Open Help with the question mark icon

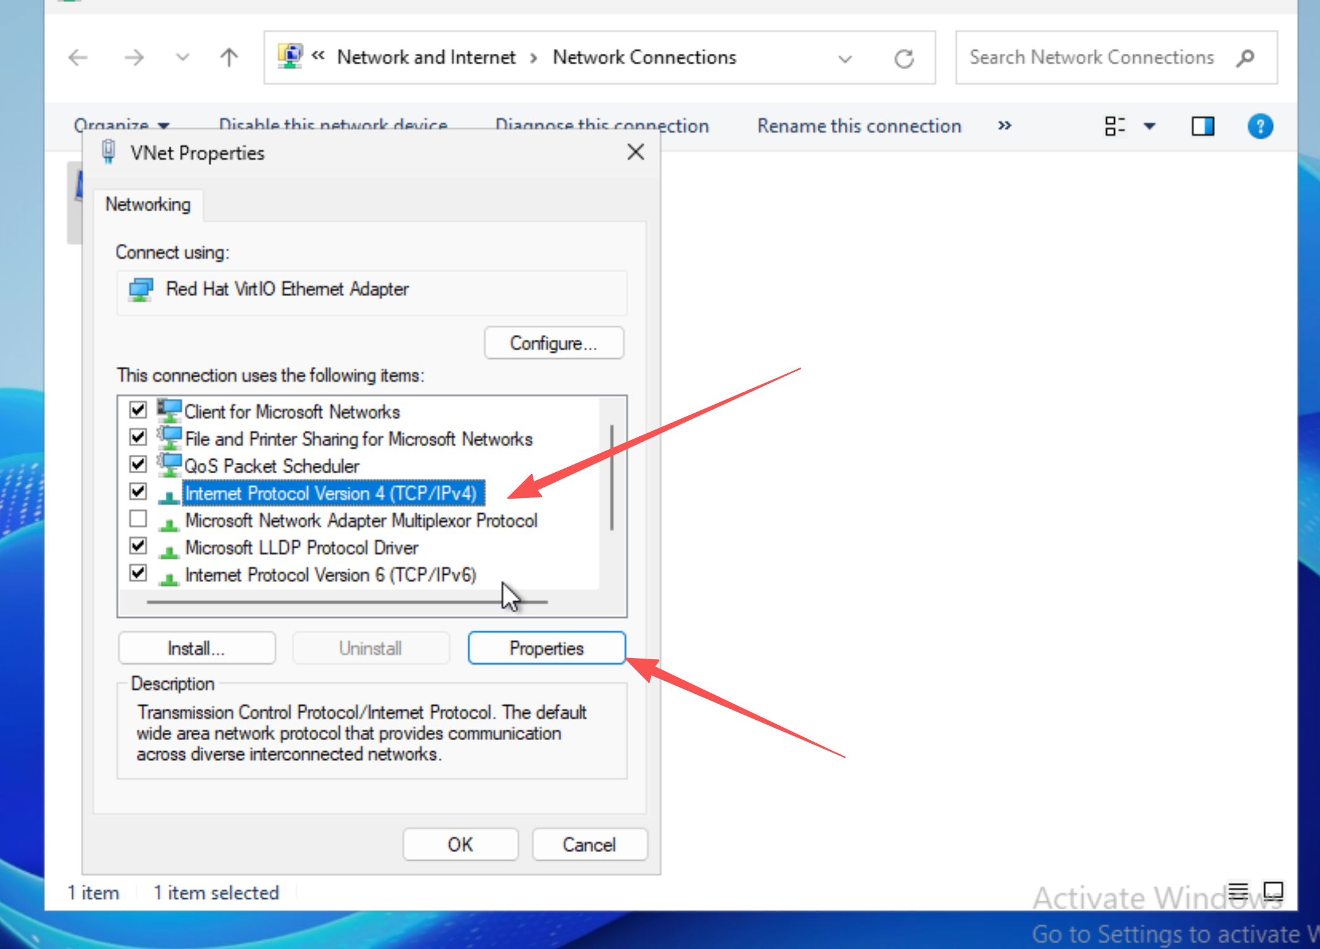pyautogui.click(x=1260, y=126)
